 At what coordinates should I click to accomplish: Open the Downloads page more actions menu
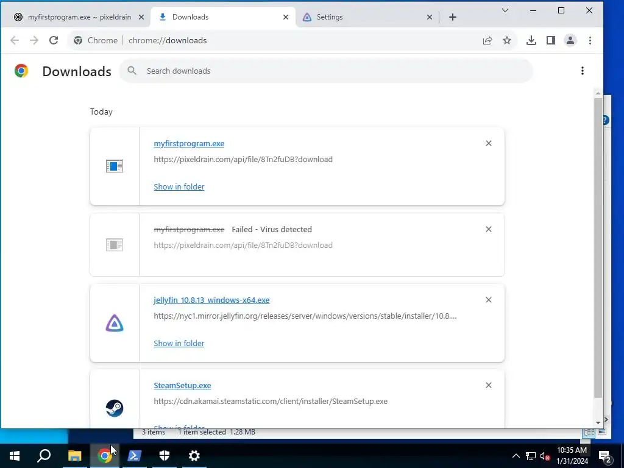click(583, 71)
